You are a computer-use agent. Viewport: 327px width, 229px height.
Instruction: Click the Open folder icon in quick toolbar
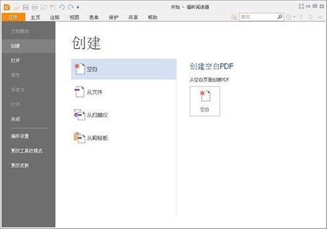tap(16, 8)
